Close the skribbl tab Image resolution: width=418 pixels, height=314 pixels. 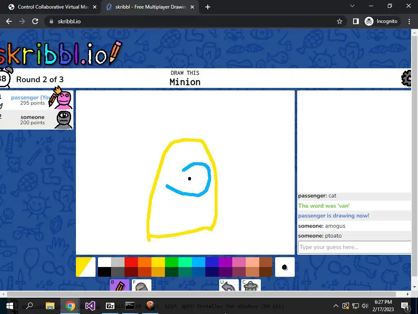pos(193,7)
